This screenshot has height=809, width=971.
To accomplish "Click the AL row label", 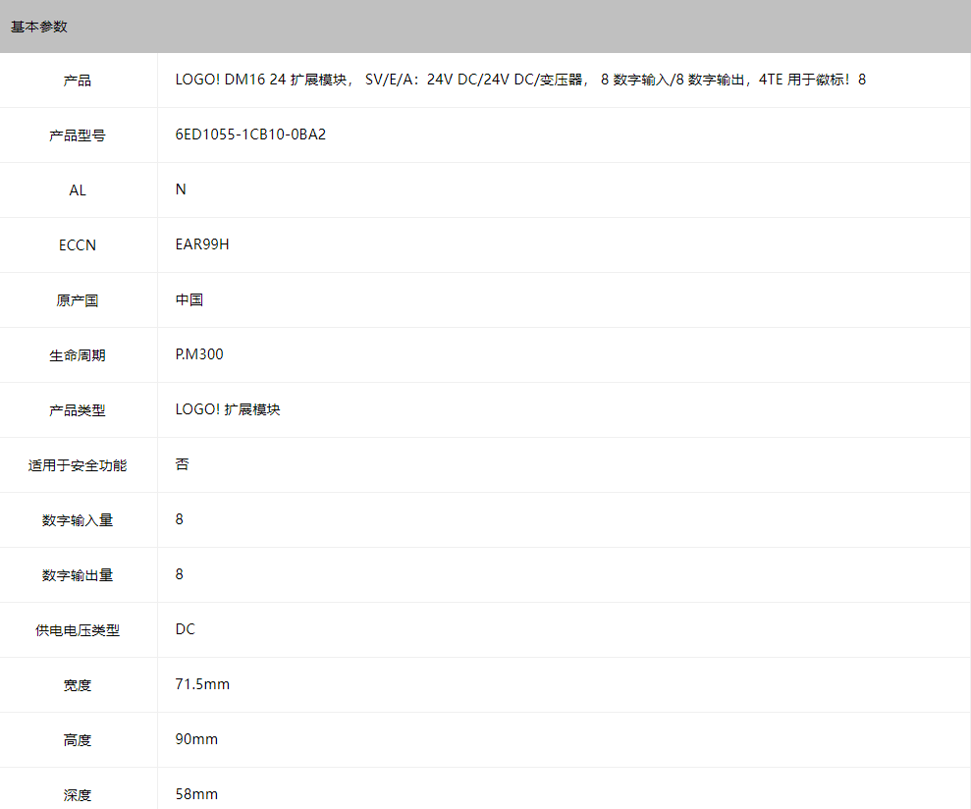I will [78, 190].
